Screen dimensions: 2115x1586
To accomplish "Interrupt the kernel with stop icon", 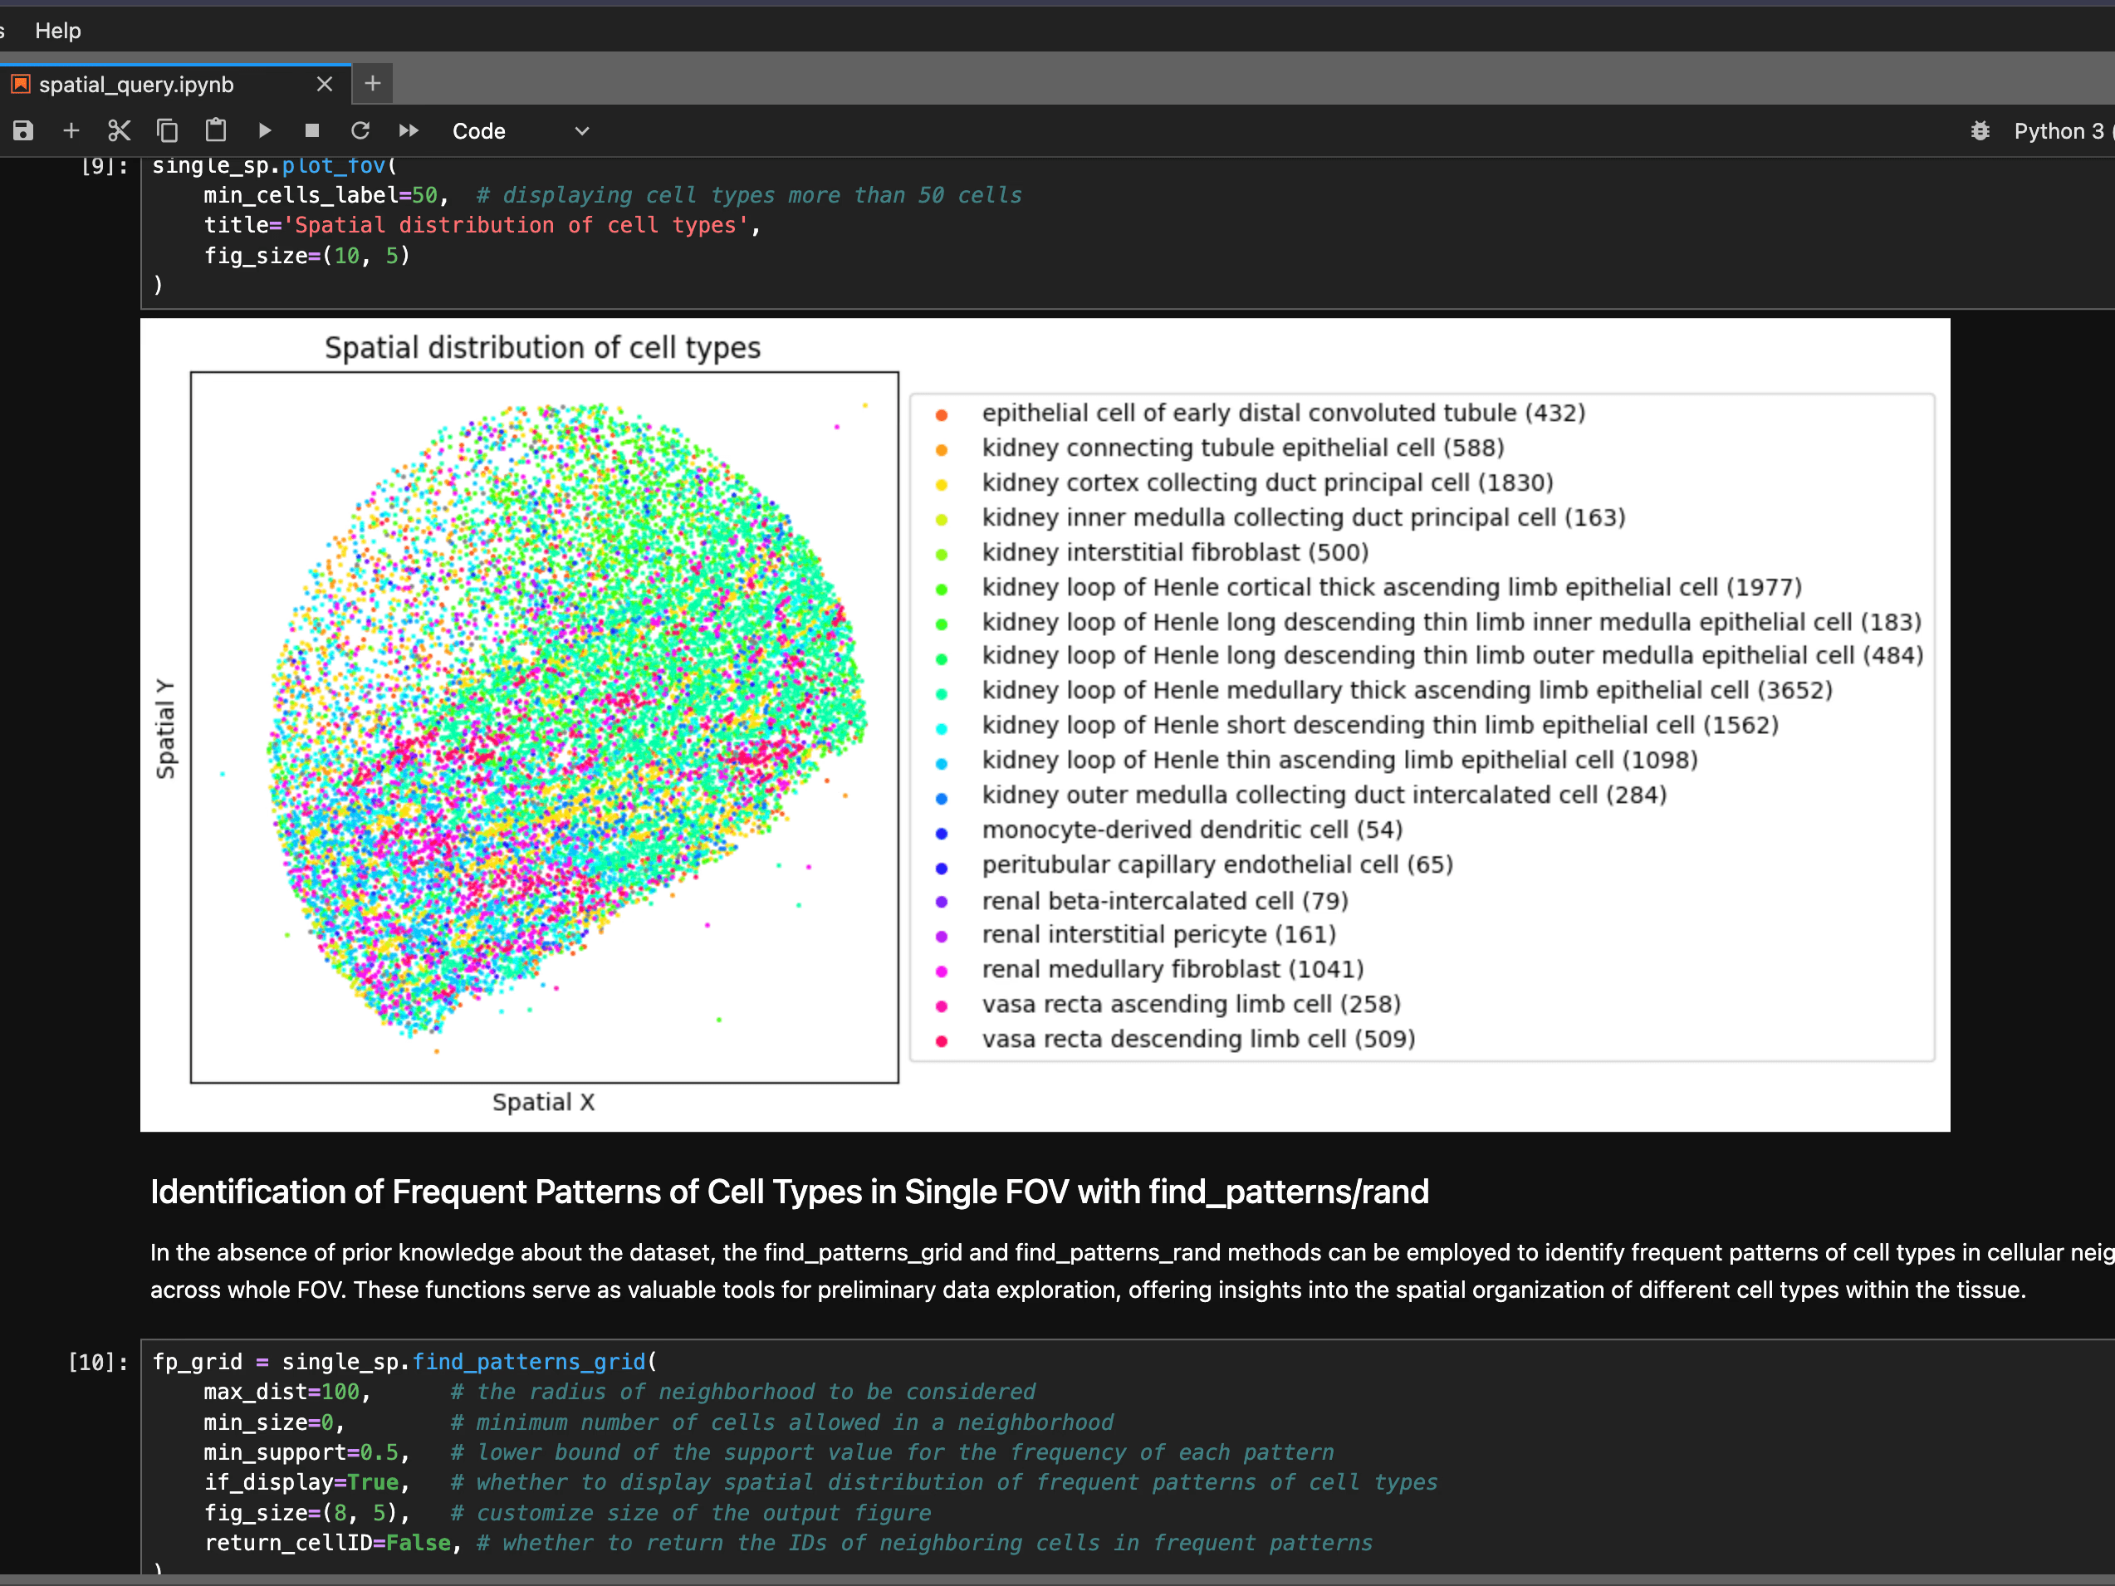I will [311, 131].
